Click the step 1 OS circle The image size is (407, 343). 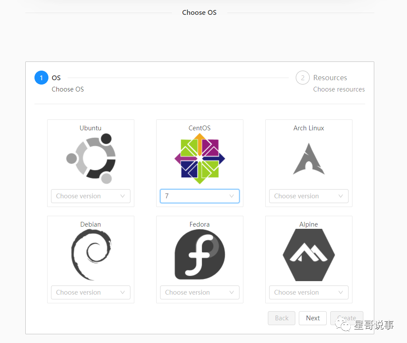(x=41, y=78)
